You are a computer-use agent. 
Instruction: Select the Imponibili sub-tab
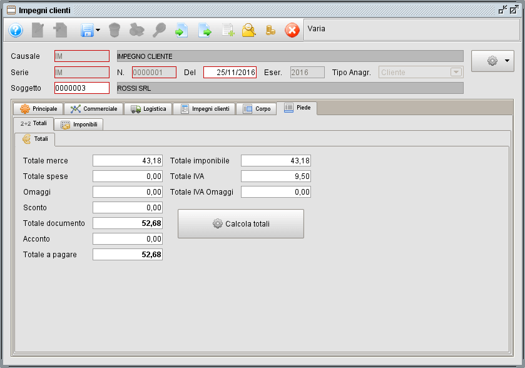(79, 125)
